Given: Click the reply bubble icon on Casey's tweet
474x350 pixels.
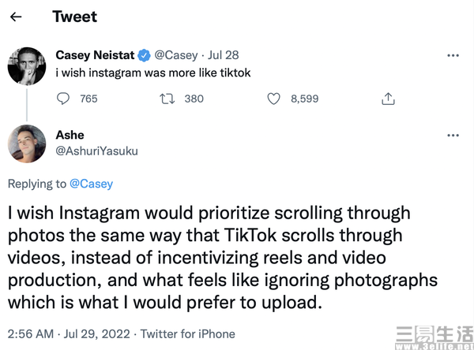Looking at the screenshot, I should pyautogui.click(x=63, y=99).
